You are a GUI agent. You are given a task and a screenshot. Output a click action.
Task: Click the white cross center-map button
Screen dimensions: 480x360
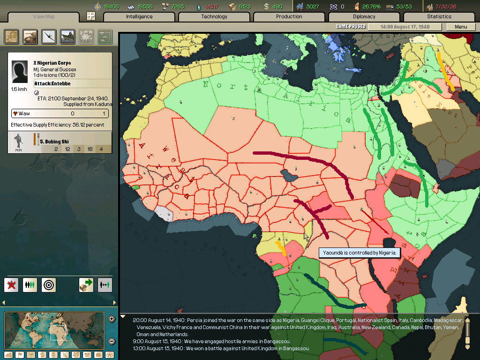coord(91,16)
